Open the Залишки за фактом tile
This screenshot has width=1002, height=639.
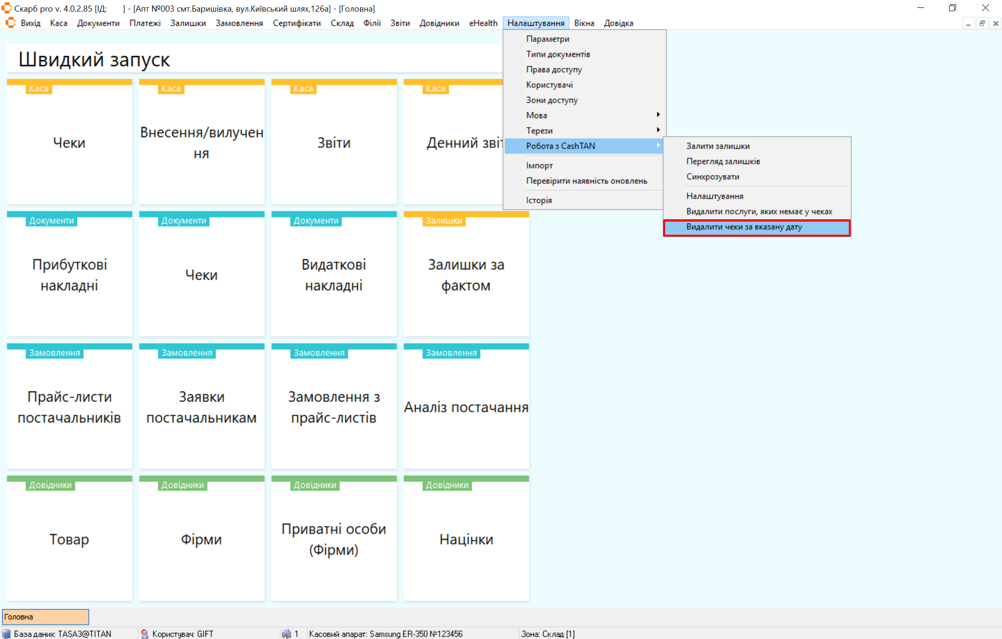466,275
